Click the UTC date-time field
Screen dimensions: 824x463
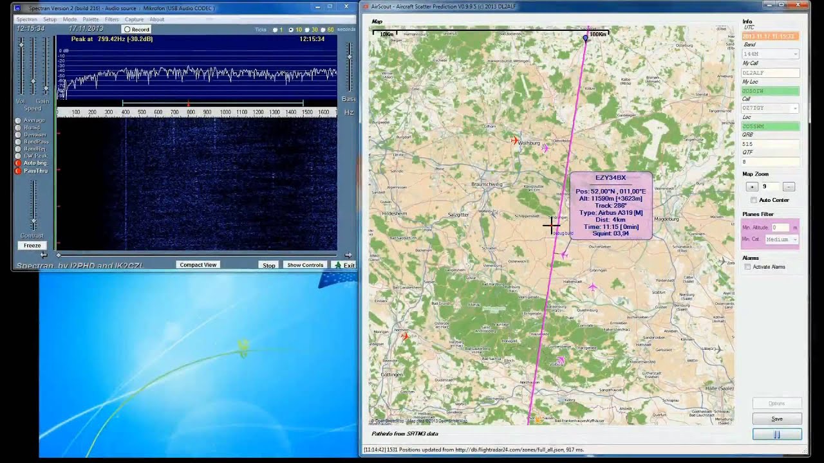pos(771,36)
